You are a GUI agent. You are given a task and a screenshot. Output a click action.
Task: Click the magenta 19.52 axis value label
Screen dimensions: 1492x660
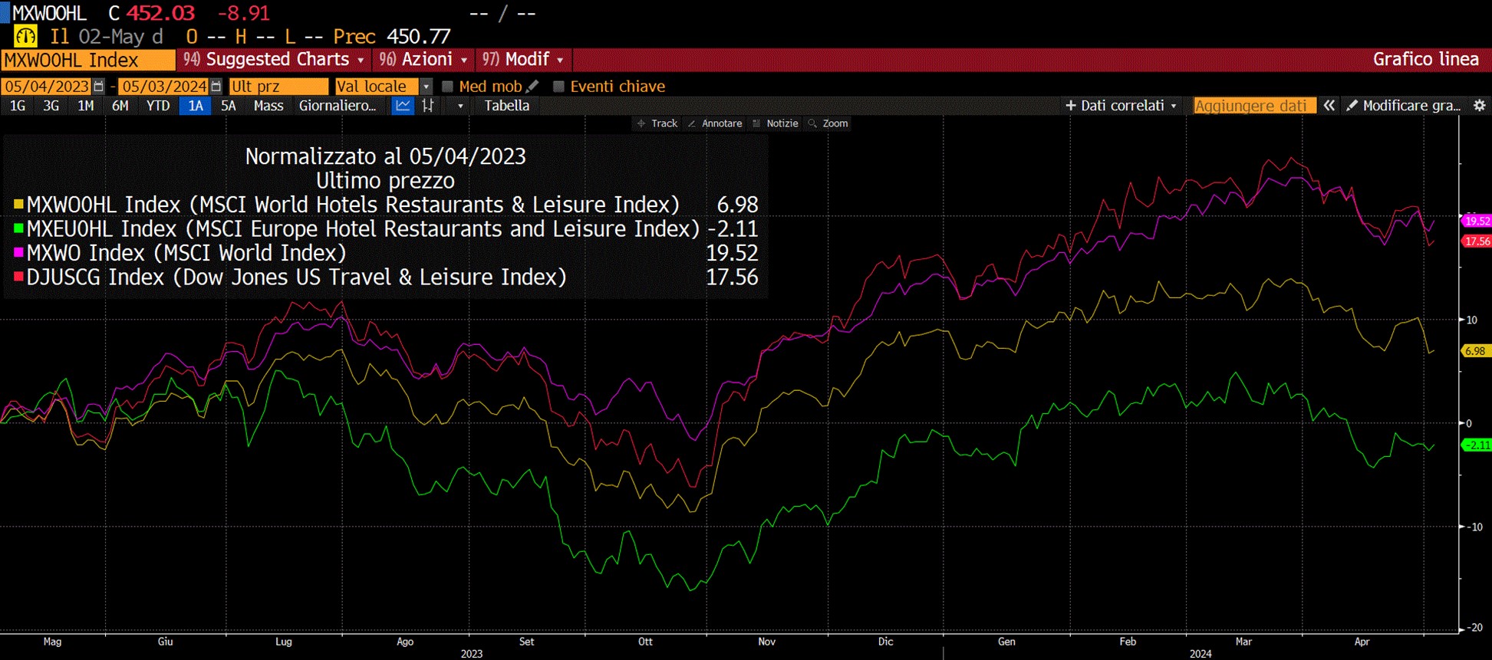[1477, 221]
